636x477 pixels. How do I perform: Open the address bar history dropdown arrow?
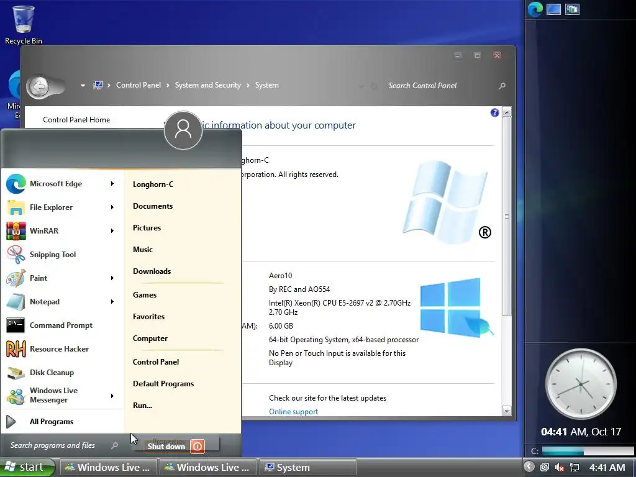click(361, 86)
